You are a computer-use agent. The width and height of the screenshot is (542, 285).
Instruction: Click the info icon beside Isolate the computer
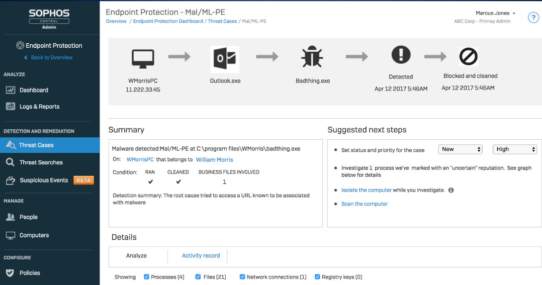click(451, 191)
